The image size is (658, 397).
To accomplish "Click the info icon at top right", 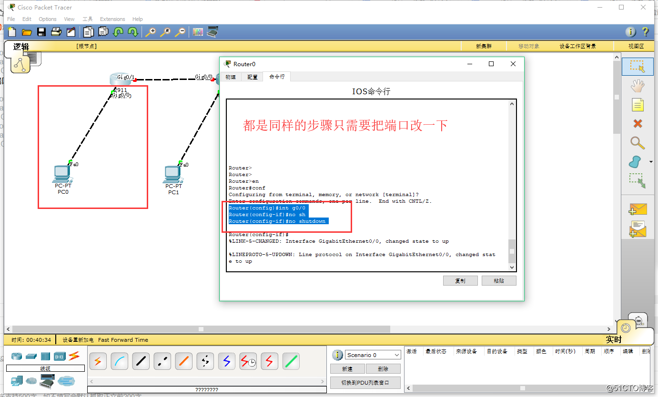I will pos(630,32).
